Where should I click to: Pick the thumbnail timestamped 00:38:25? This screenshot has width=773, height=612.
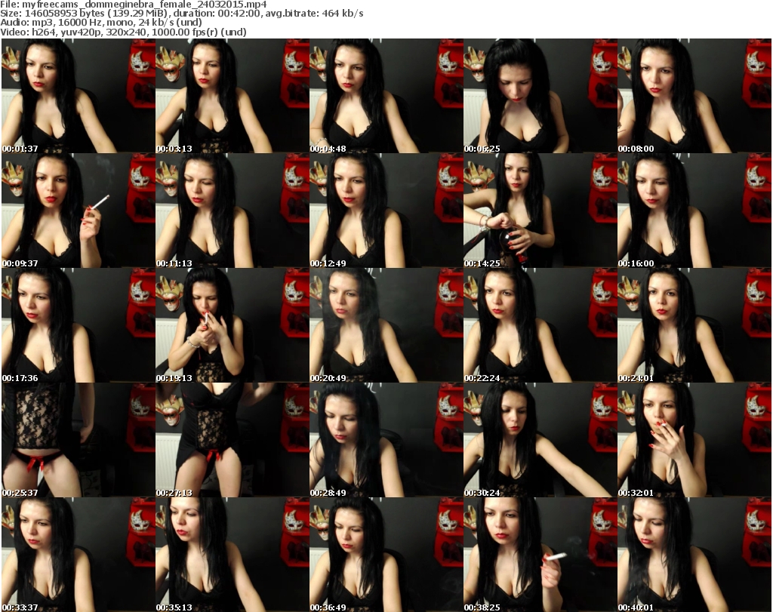click(540, 555)
